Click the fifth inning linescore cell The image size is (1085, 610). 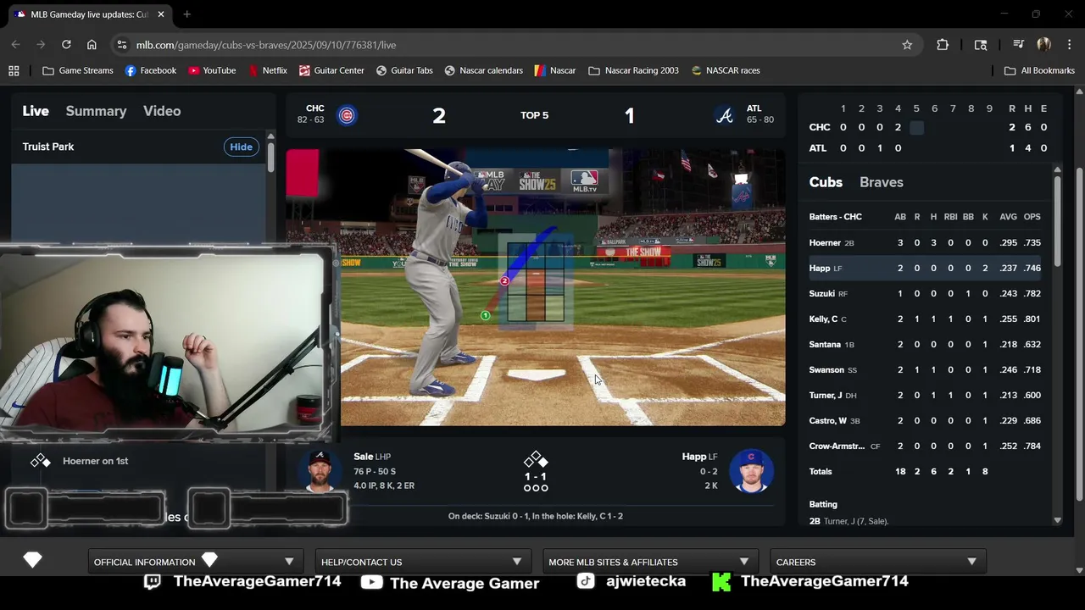click(916, 127)
